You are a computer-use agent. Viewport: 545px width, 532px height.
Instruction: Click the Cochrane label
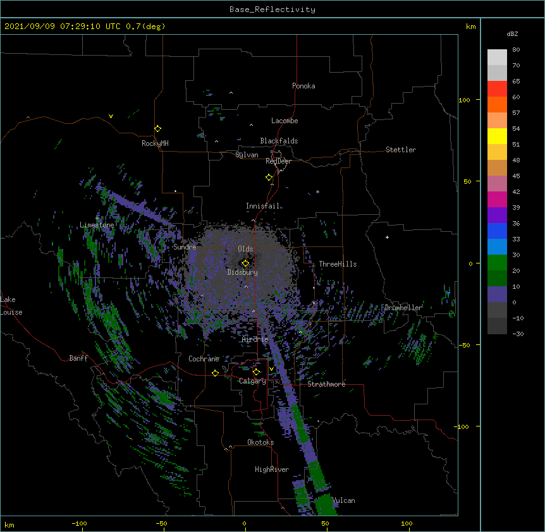tap(204, 359)
